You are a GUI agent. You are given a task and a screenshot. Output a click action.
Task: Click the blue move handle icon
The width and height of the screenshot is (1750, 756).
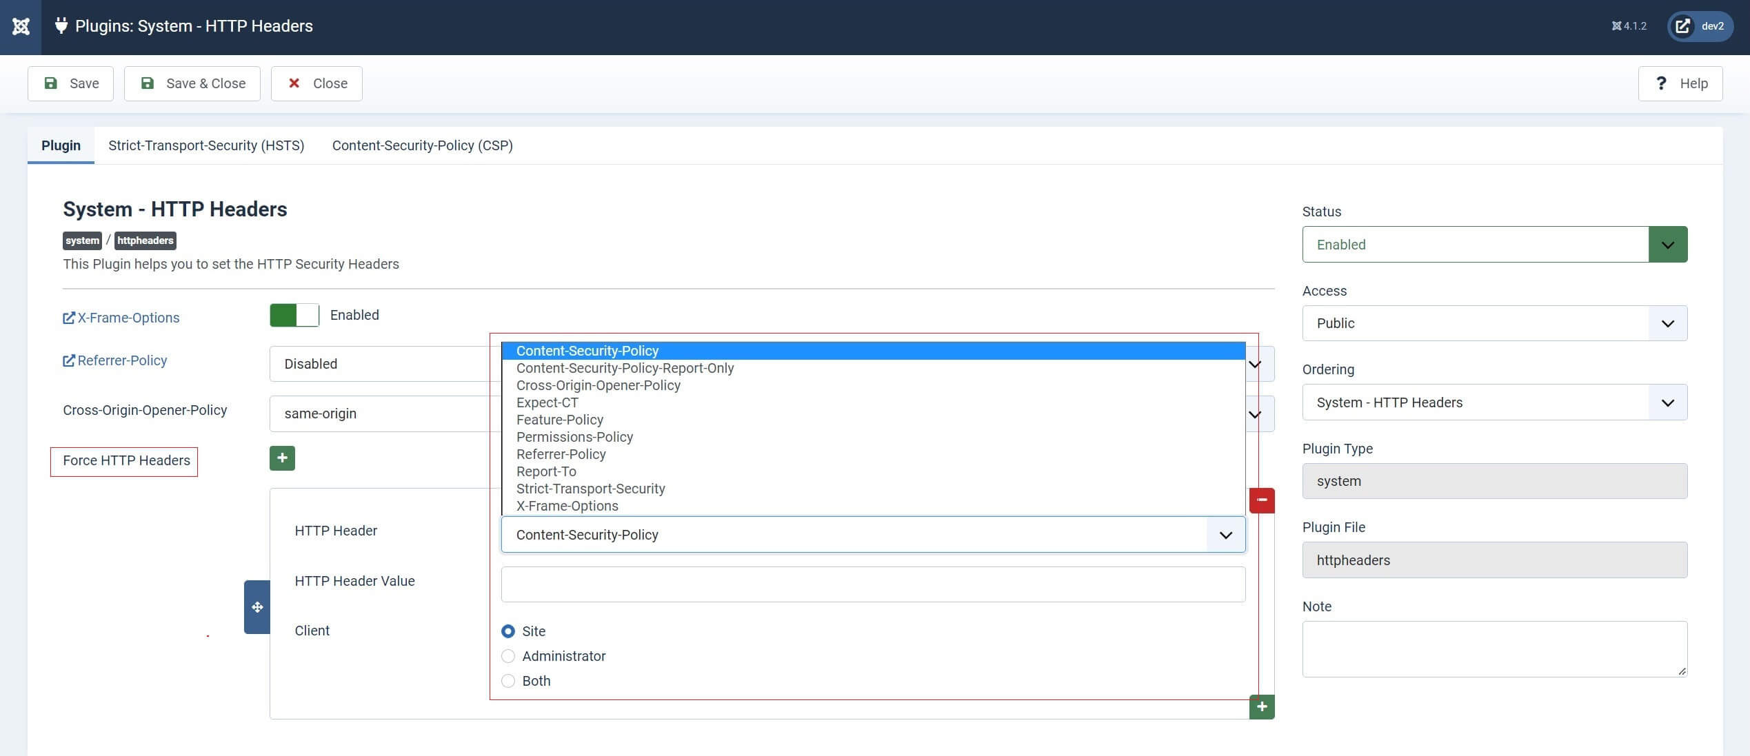(x=257, y=607)
